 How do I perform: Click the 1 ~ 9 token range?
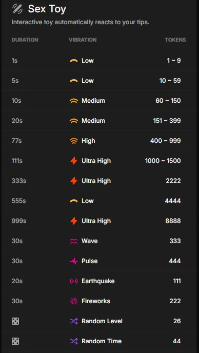pyautogui.click(x=174, y=61)
